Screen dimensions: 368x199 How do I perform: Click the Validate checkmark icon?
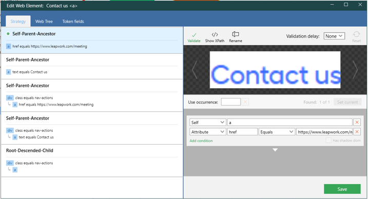point(194,35)
